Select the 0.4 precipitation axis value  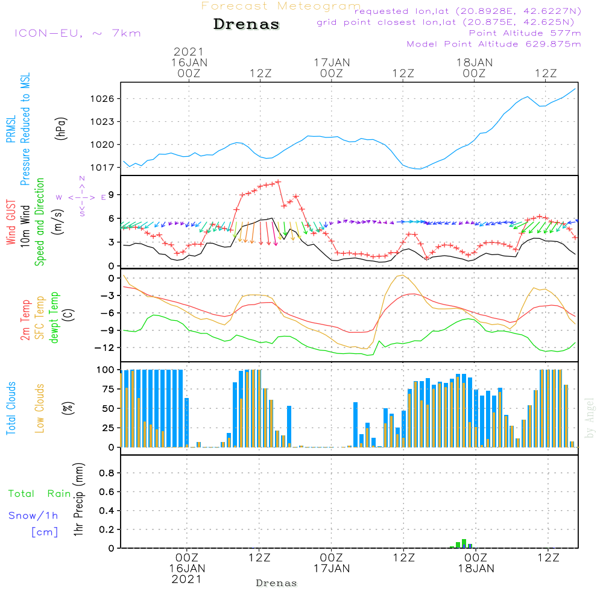coord(107,511)
